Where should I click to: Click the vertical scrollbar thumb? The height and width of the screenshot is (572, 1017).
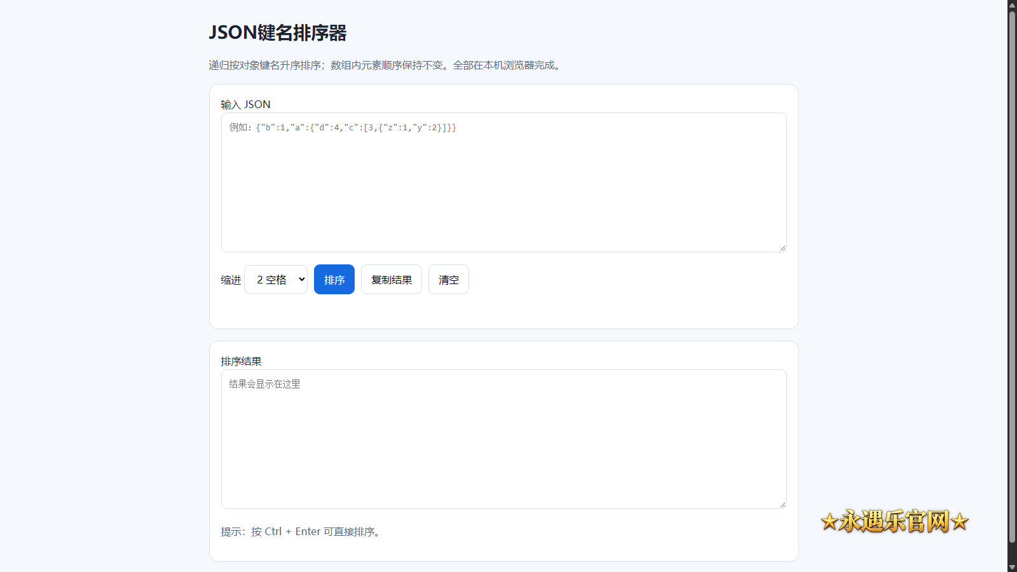point(1012,278)
